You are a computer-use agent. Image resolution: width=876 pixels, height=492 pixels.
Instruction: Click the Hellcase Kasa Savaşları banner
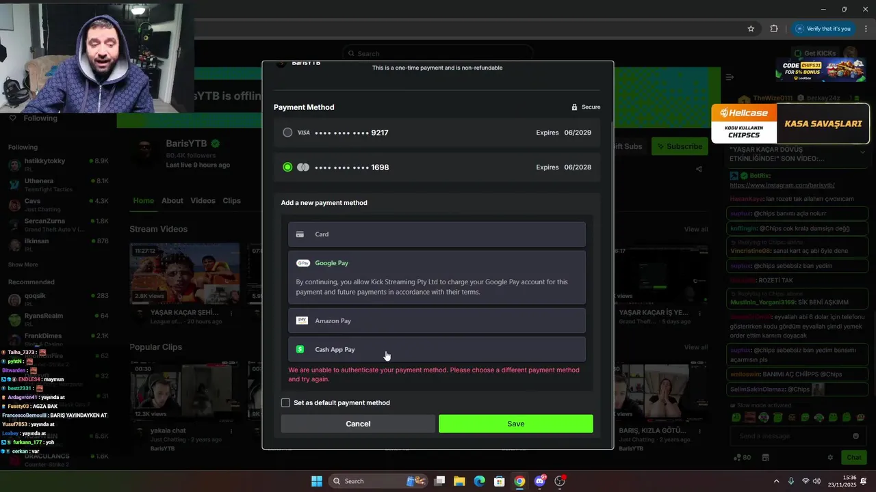(x=790, y=124)
